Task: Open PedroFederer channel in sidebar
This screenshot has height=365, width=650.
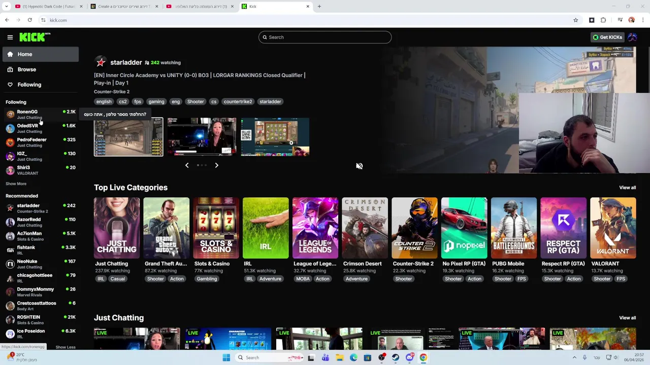Action: (x=40, y=142)
